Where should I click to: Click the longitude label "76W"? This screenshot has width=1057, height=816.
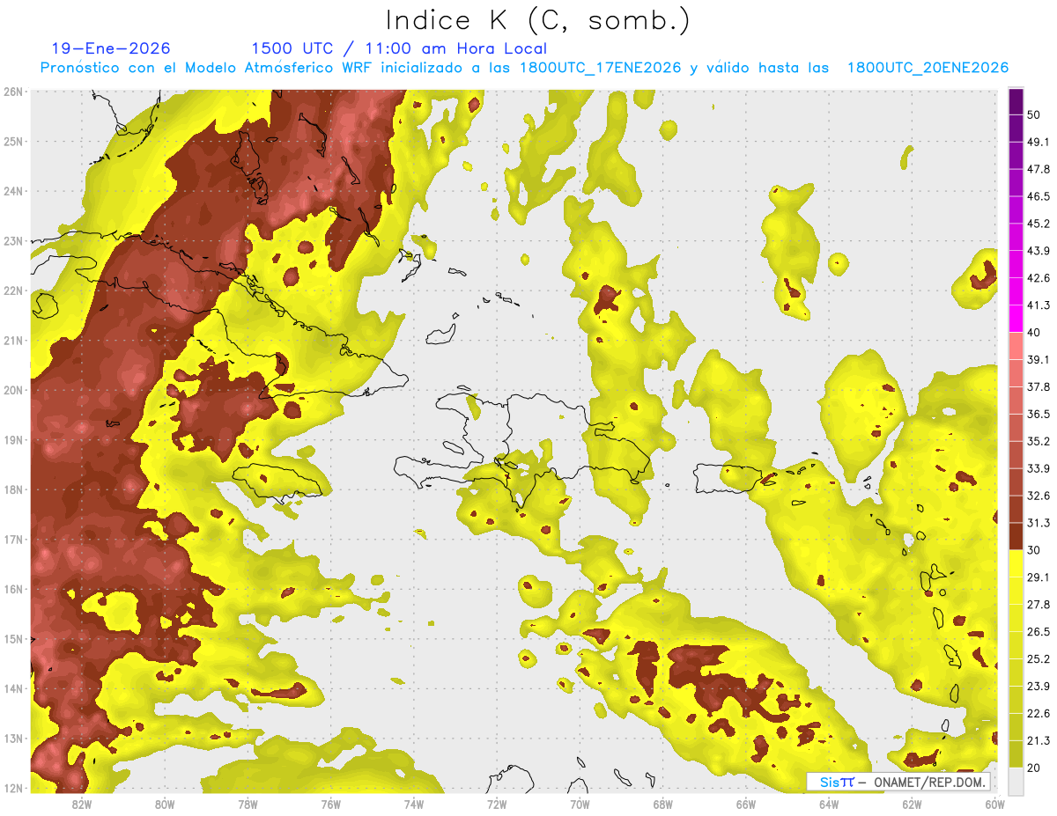coord(331,804)
